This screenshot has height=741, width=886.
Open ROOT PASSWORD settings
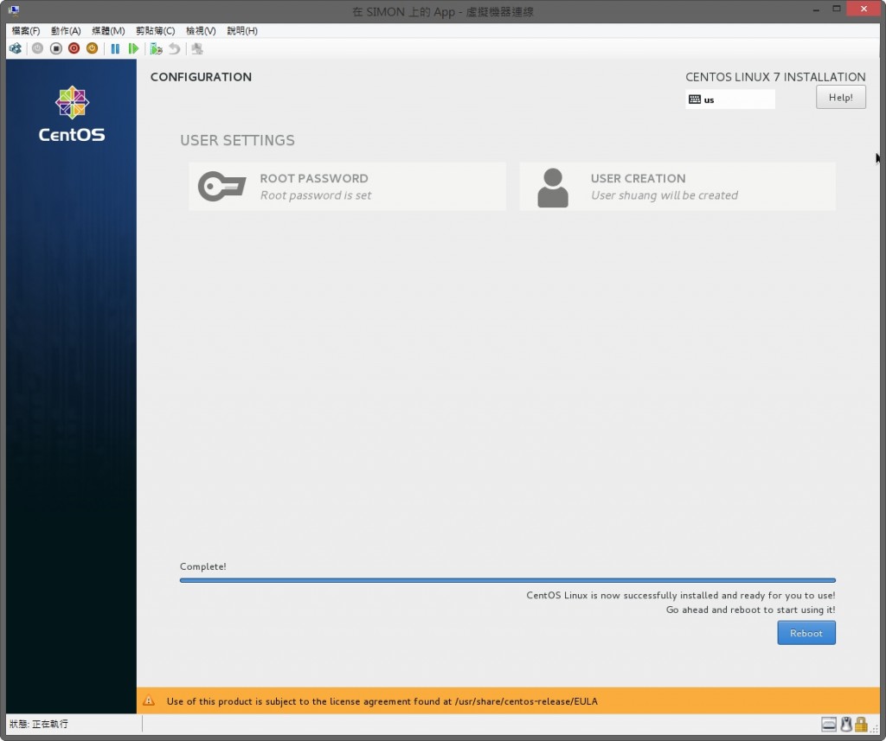click(x=347, y=187)
